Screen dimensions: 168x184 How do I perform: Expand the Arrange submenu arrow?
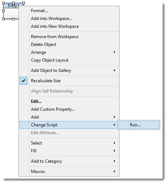(114, 52)
